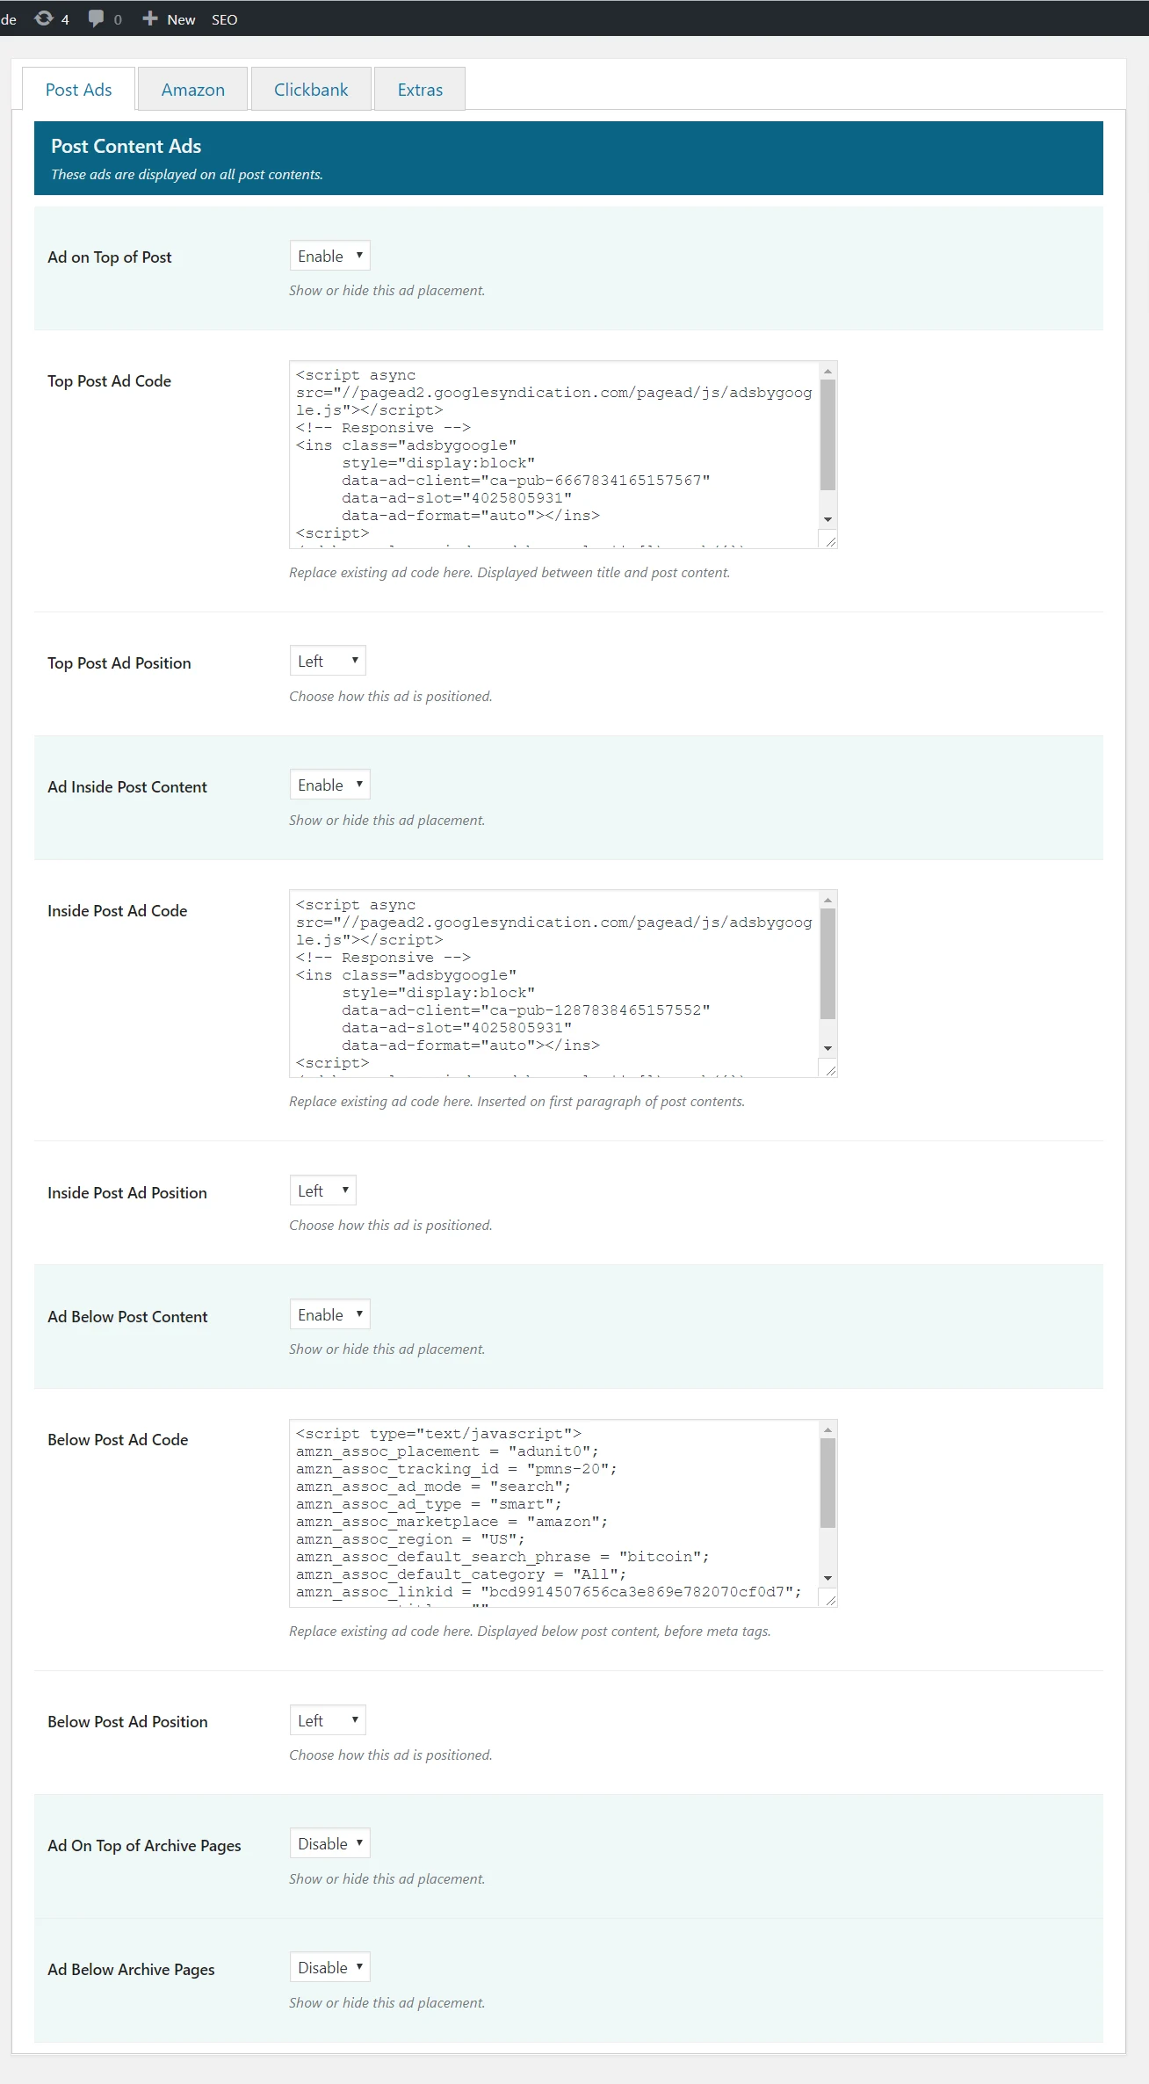Open the Ad Below Post Content dropdown
Viewport: 1149px width, 2084px height.
(x=329, y=1314)
